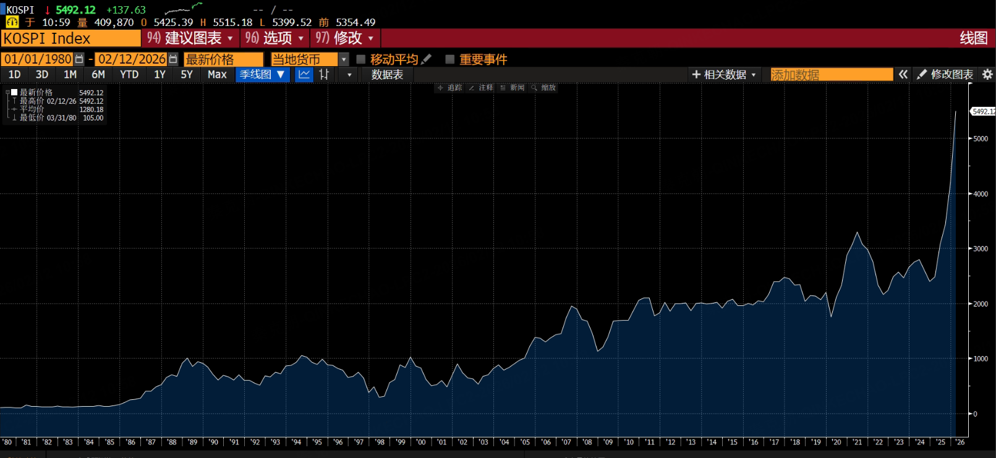This screenshot has height=458, width=996.
Task: Select the line chart type icon
Action: coord(304,75)
